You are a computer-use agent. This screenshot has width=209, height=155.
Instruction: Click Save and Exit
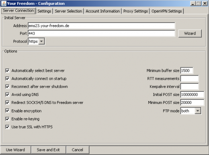tap(48, 150)
